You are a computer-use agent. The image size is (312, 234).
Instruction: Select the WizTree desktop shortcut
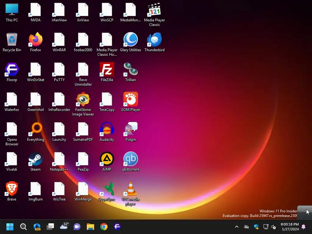click(59, 192)
